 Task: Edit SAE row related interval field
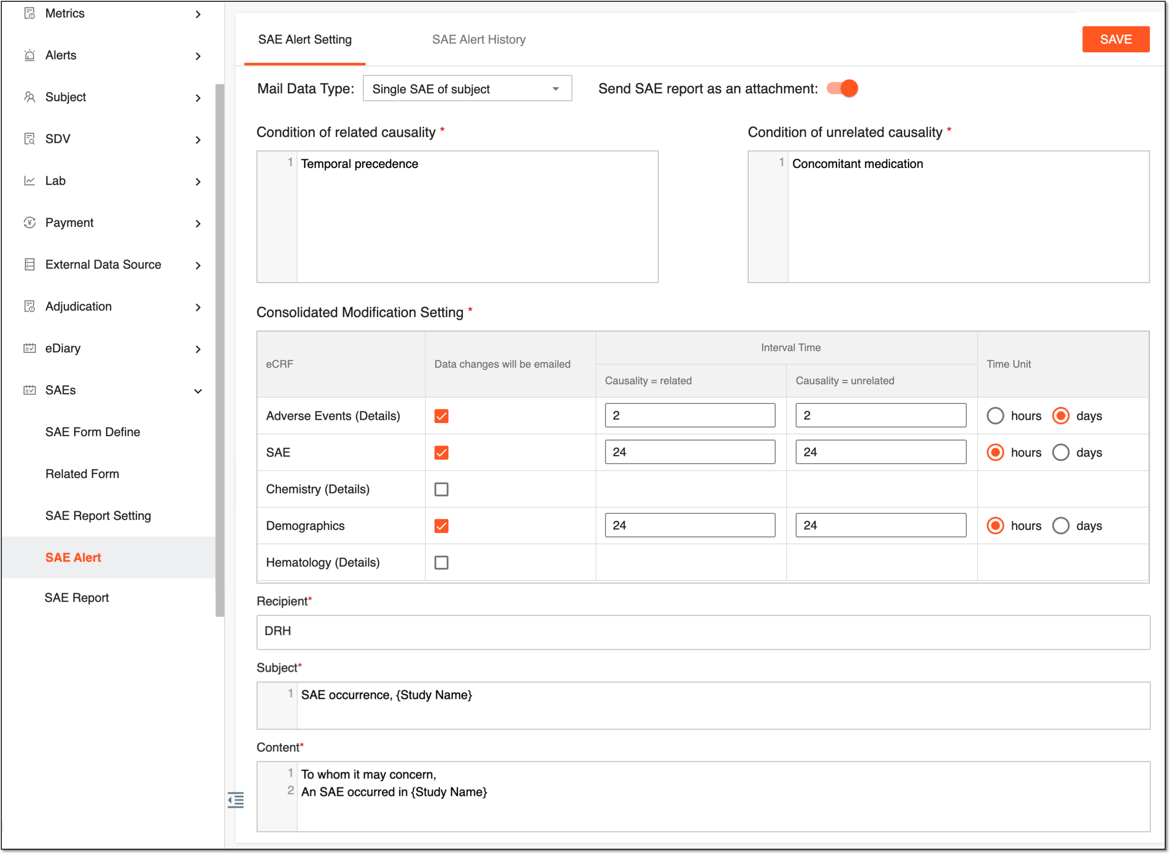[x=690, y=453]
